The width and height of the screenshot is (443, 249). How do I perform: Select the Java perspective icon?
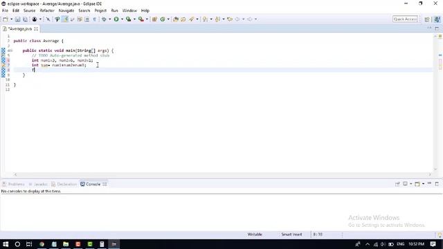(x=437, y=19)
